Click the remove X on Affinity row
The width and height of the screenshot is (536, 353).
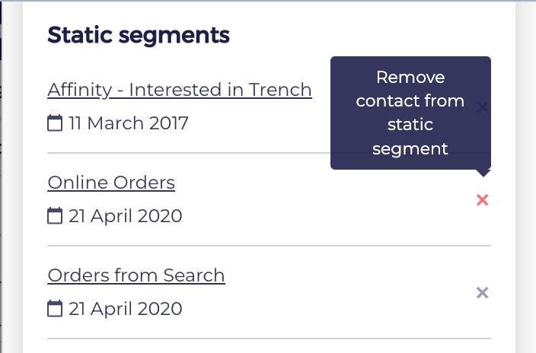coord(483,107)
